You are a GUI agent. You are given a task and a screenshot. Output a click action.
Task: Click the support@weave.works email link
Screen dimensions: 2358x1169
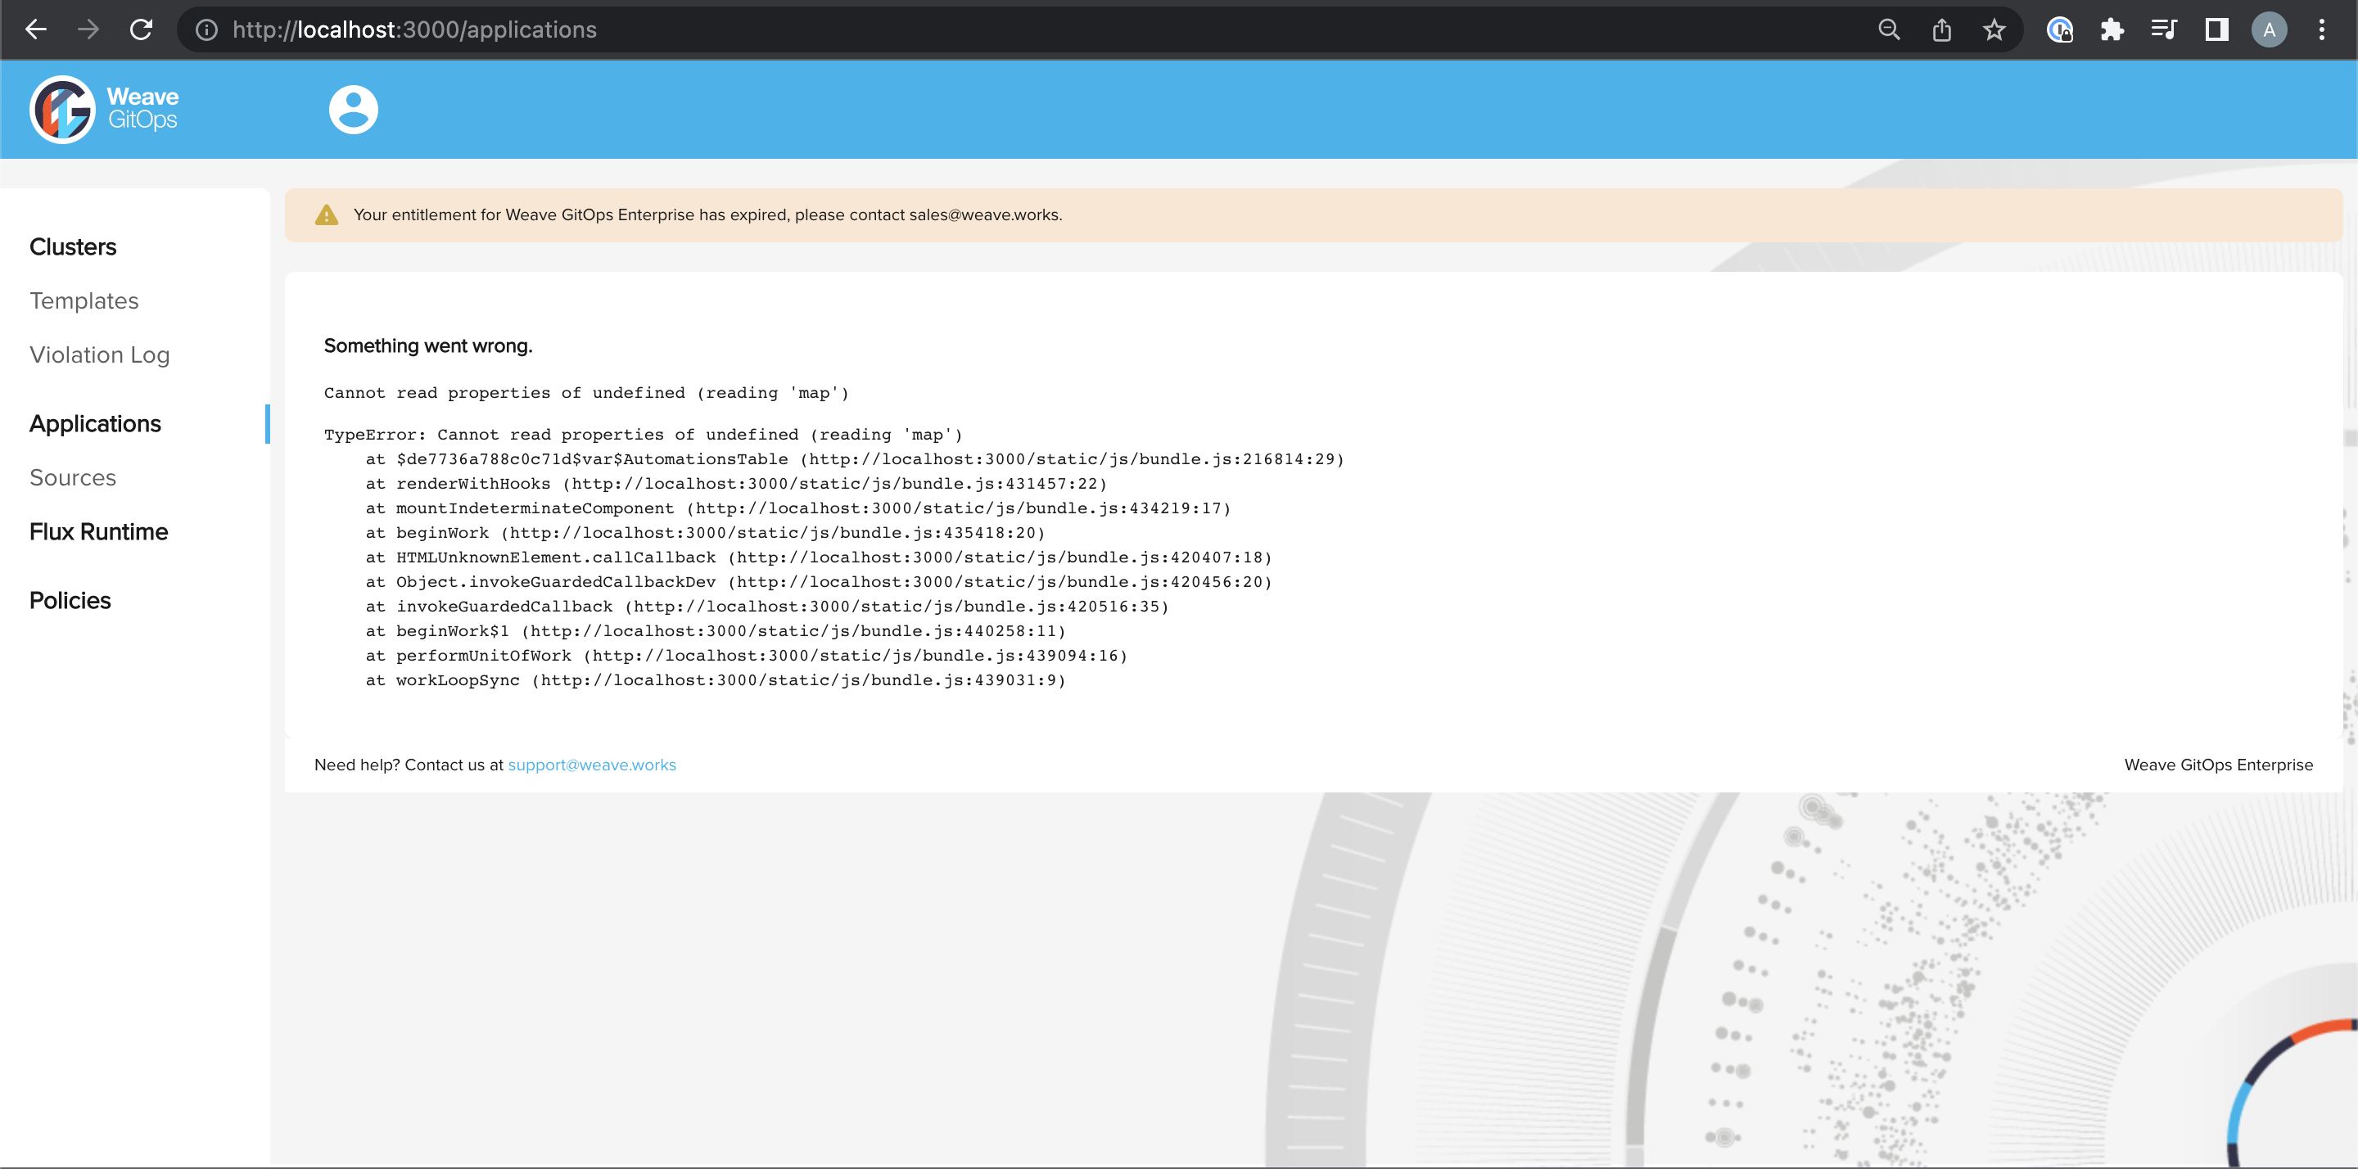click(x=592, y=765)
